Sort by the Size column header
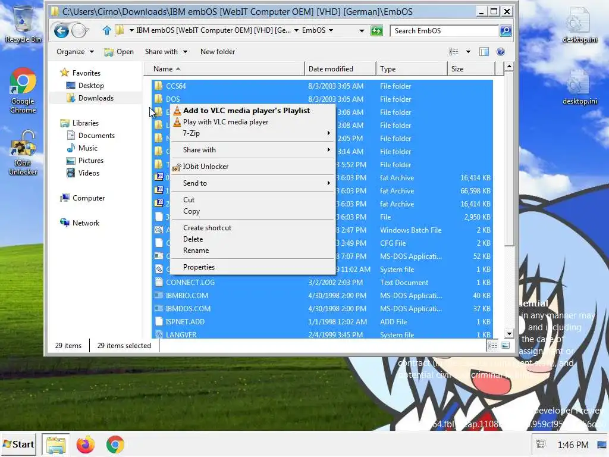This screenshot has height=457, width=609. pos(471,69)
